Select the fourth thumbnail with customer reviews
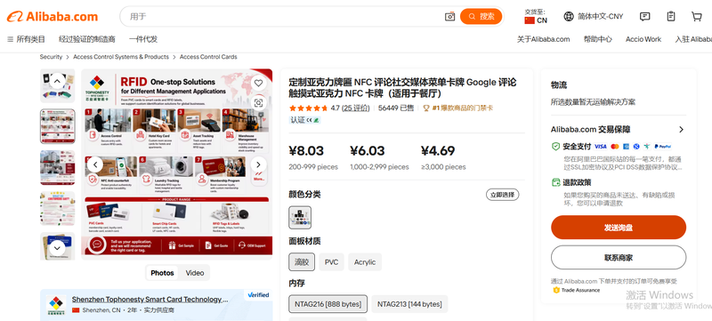 [x=58, y=208]
